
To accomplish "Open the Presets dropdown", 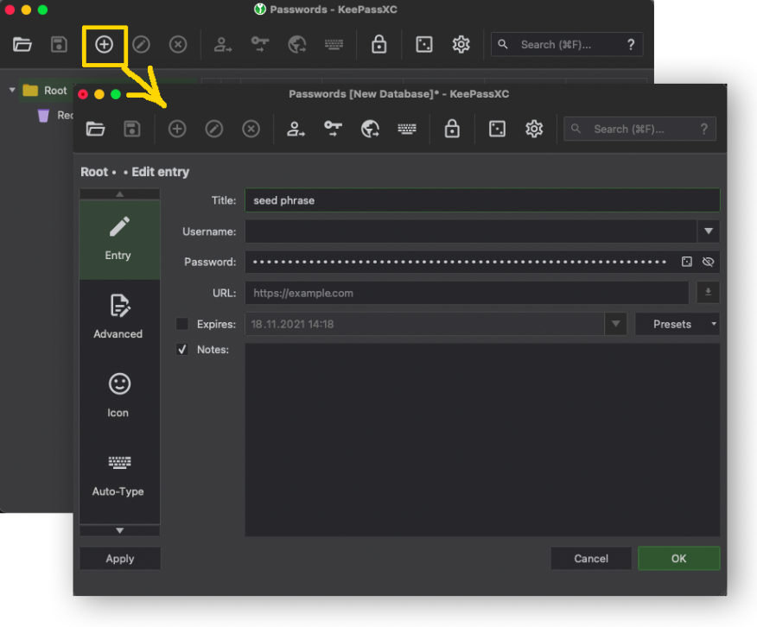I will pos(677,324).
